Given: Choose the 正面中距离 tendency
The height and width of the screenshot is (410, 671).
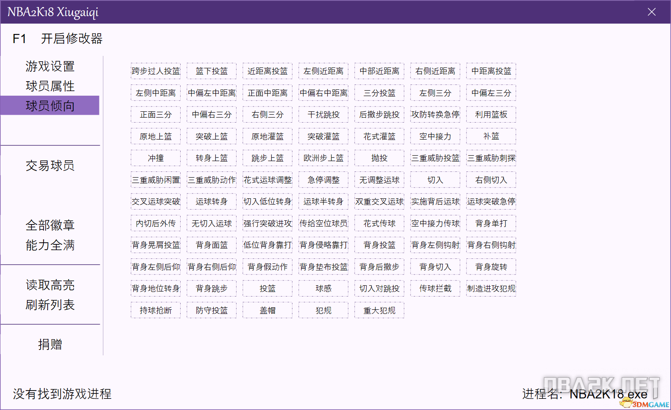Looking at the screenshot, I should [268, 93].
